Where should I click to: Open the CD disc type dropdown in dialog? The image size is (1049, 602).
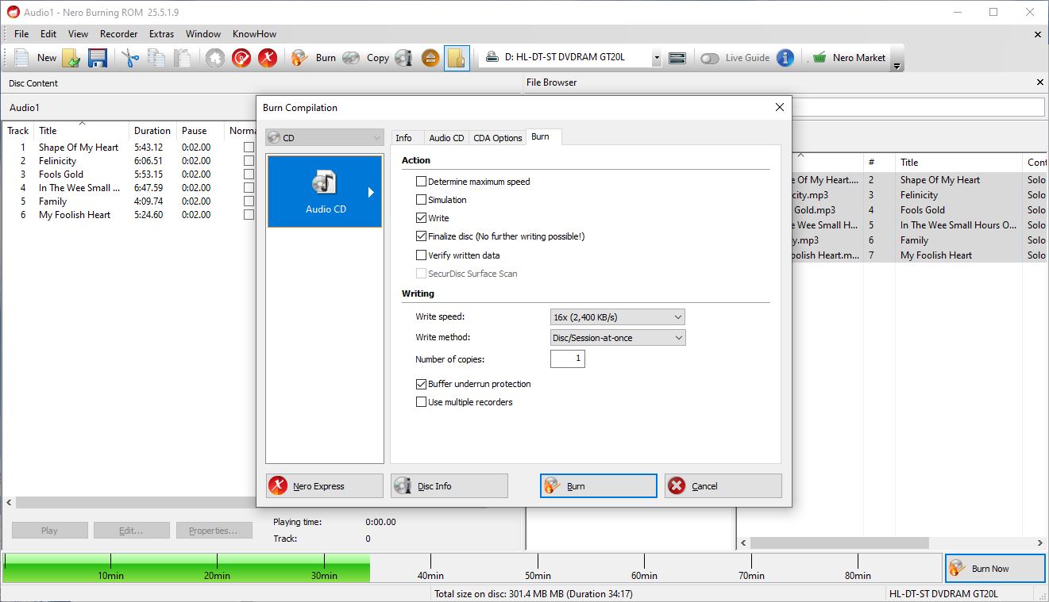pyautogui.click(x=325, y=138)
